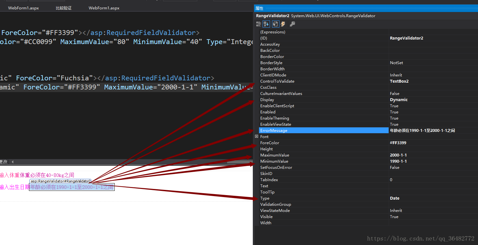Select the ClientIDMode property name

click(x=273, y=75)
